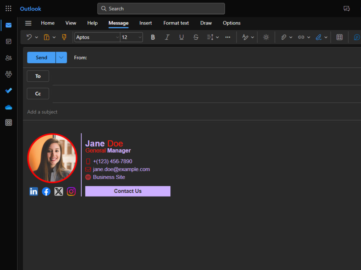361x270 pixels.
Task: Expand the Paste options dropdown arrow
Action: [54, 37]
